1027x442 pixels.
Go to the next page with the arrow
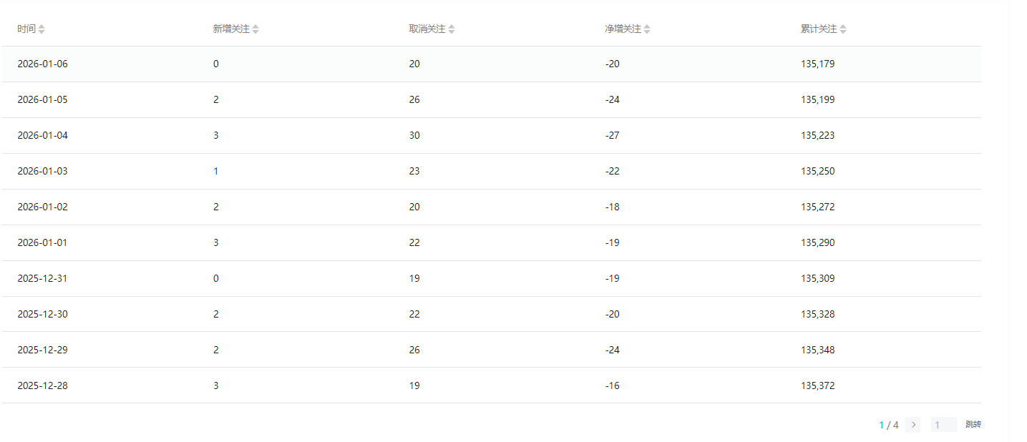(912, 425)
